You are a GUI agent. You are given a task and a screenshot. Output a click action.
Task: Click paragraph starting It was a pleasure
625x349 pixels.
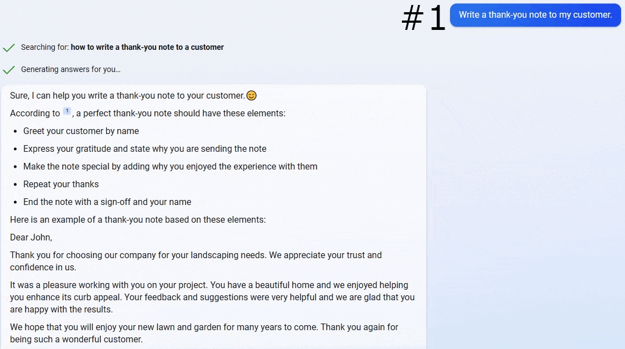[x=213, y=297]
